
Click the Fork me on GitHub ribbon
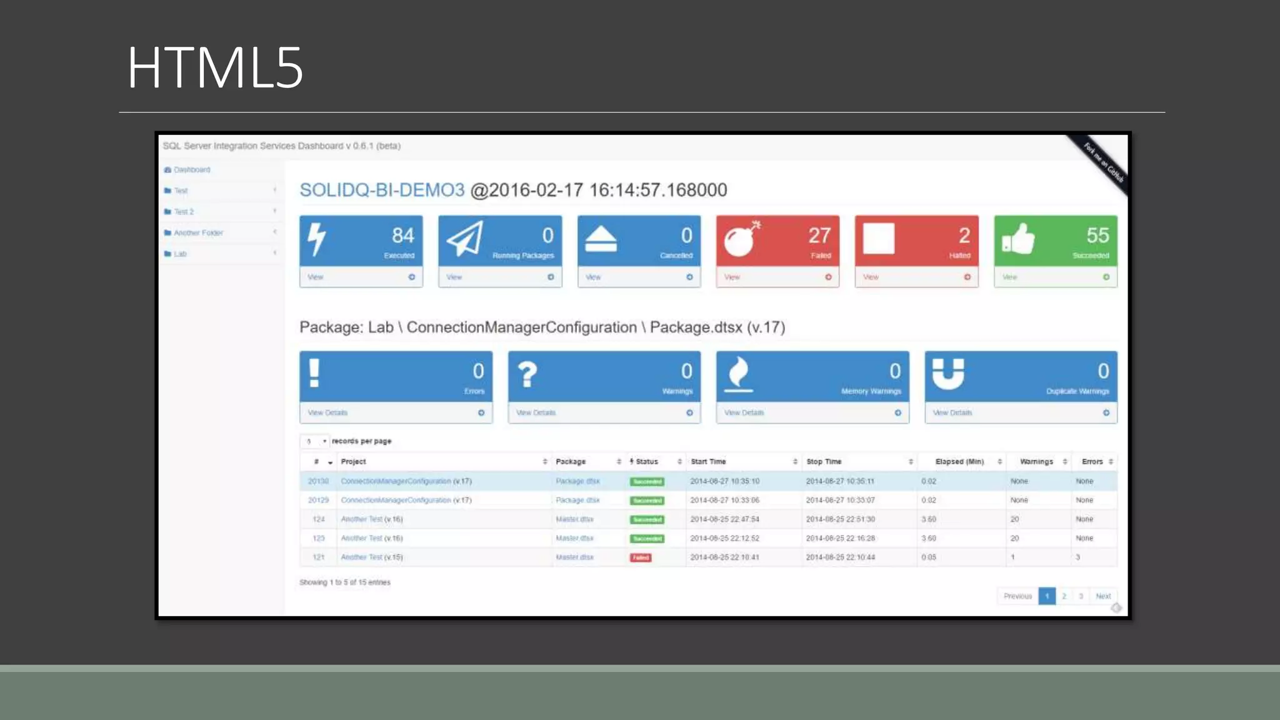tap(1103, 162)
